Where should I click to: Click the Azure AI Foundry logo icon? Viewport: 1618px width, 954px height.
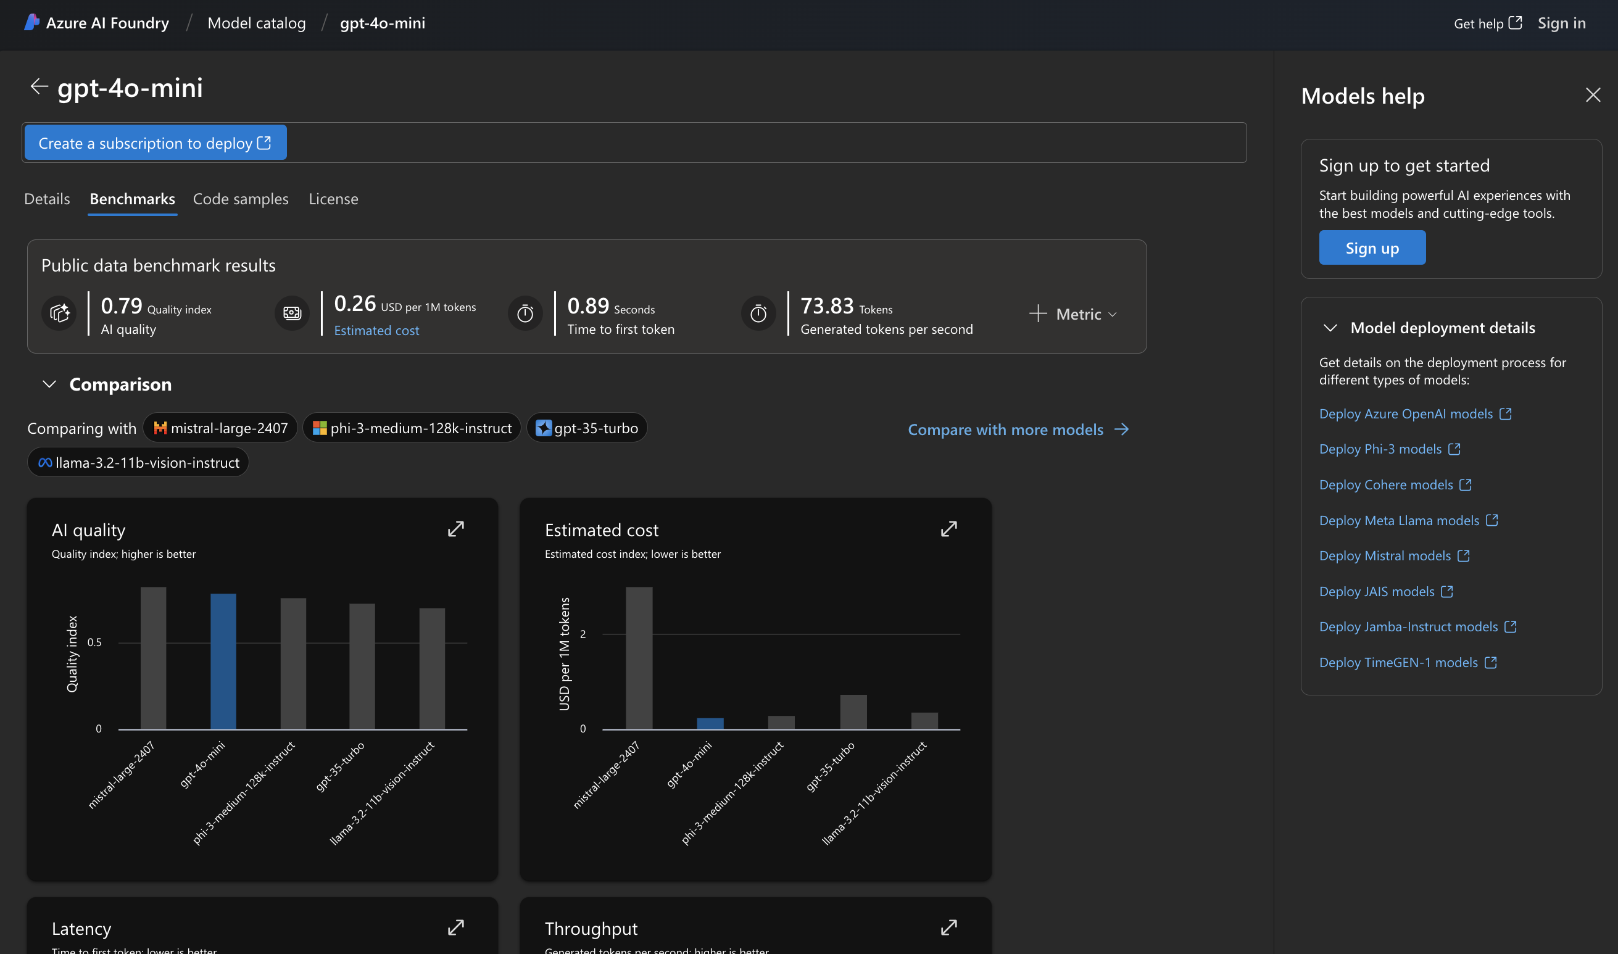pos(31,22)
